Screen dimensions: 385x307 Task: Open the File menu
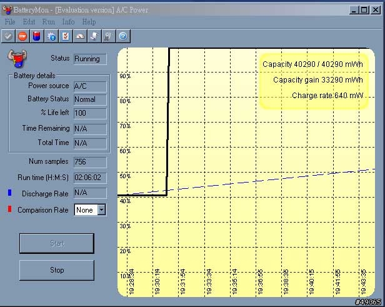[10, 22]
